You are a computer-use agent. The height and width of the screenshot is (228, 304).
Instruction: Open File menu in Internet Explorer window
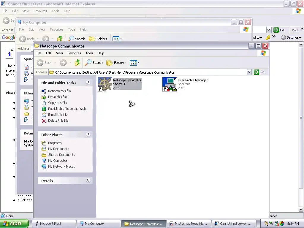click(x=5, y=11)
